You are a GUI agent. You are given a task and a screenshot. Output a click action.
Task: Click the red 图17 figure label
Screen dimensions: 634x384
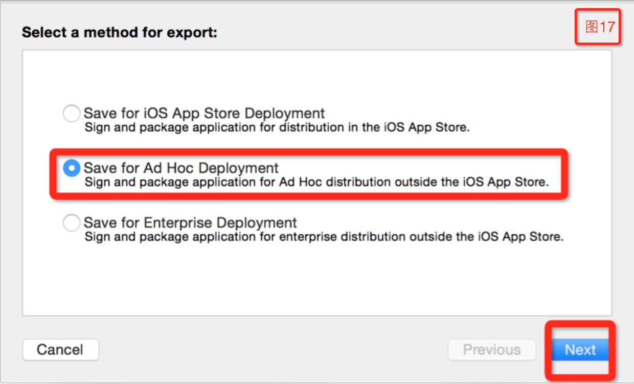[x=599, y=27]
